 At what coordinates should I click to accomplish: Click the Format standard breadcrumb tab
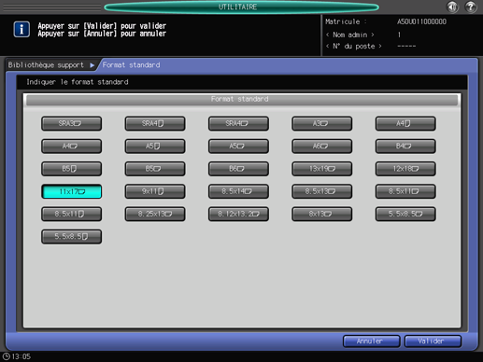tap(131, 65)
